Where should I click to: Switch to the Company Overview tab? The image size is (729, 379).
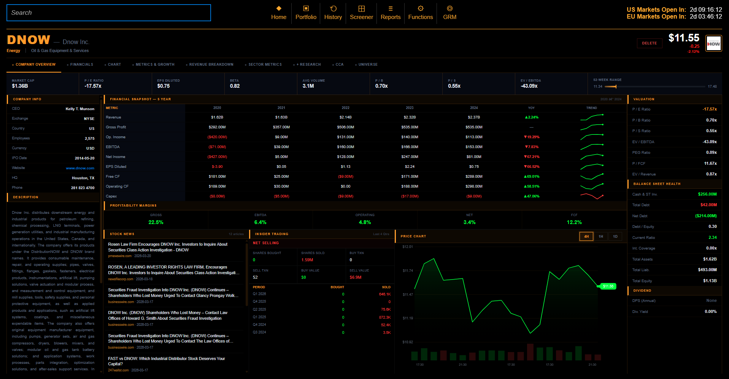point(34,65)
